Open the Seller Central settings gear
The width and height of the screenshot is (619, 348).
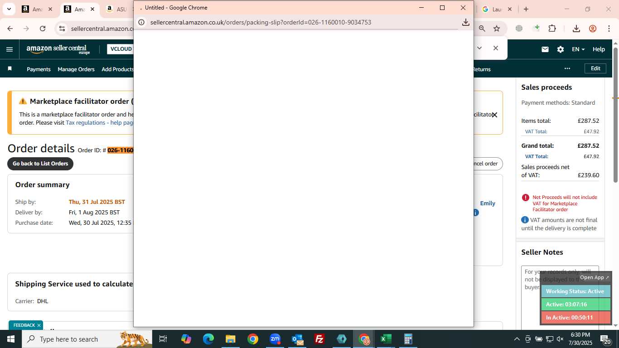561,49
